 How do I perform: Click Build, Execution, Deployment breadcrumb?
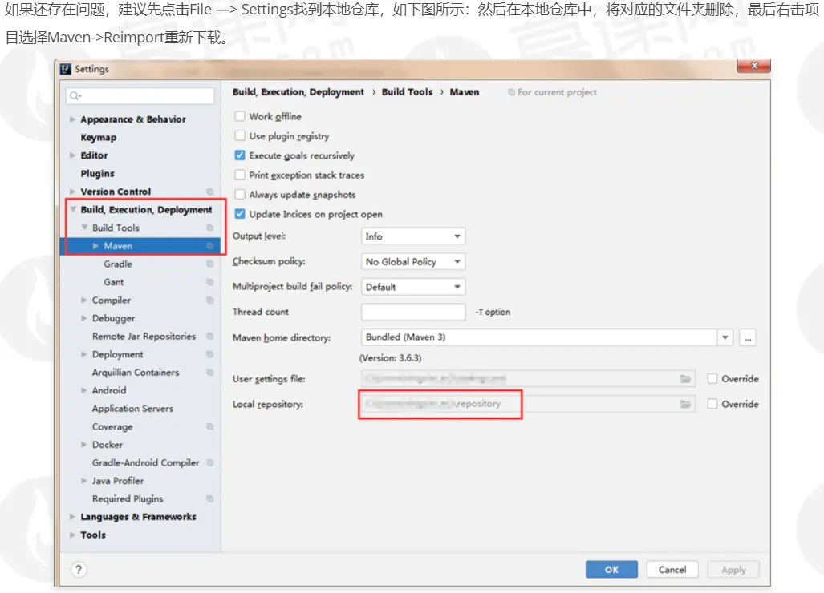tap(298, 92)
